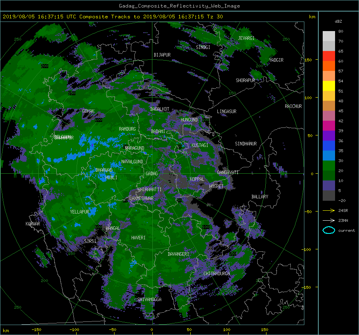Image resolution: width=359 pixels, height=335 pixels.
Task: Click the KARWAR city label
Action: coord(33,223)
